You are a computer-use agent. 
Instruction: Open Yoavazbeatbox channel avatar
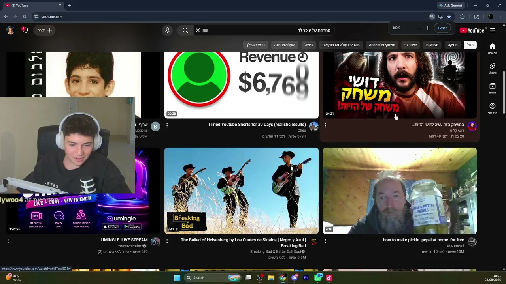pyautogui.click(x=155, y=242)
